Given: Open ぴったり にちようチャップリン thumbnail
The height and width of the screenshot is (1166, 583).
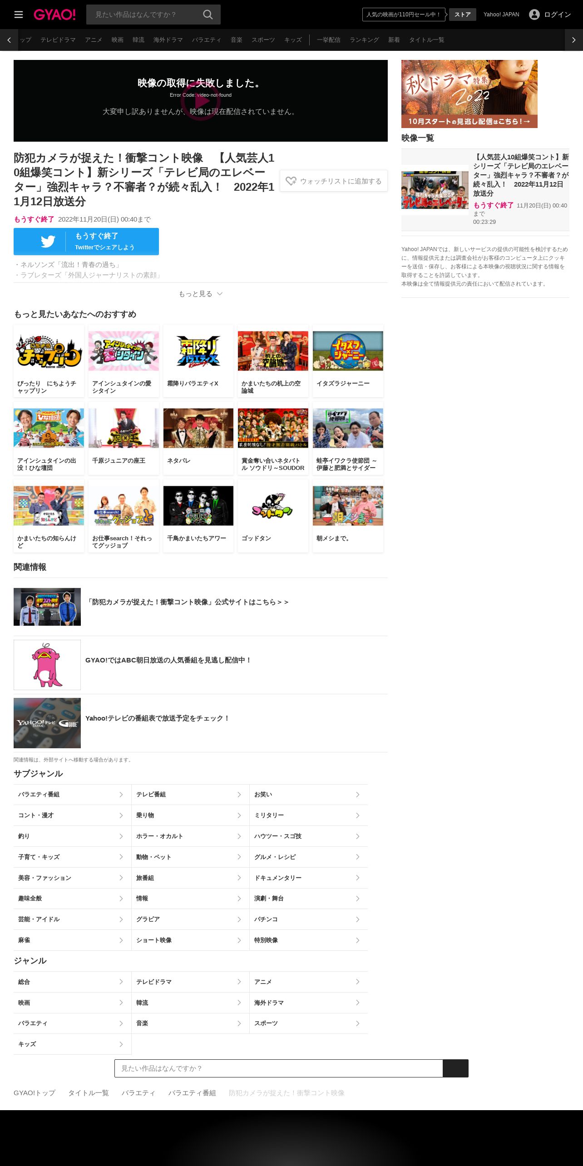Looking at the screenshot, I should 49,351.
